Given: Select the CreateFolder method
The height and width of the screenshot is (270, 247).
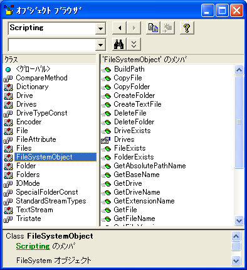Looking at the screenshot, I should click(134, 95).
